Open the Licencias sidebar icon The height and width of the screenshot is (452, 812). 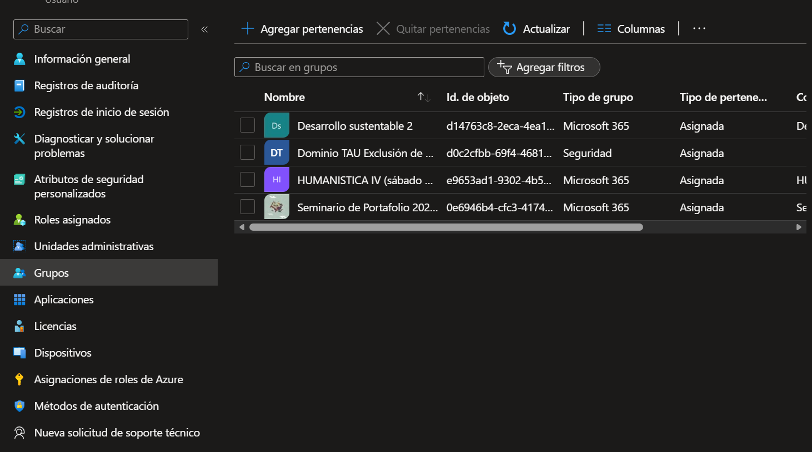click(x=19, y=326)
